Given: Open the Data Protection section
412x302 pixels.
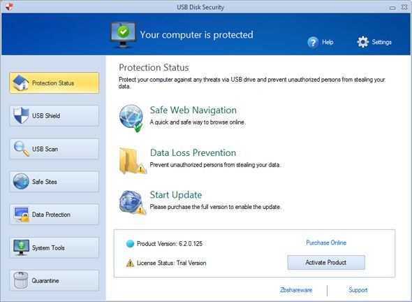Looking at the screenshot, I should pyautogui.click(x=54, y=215).
